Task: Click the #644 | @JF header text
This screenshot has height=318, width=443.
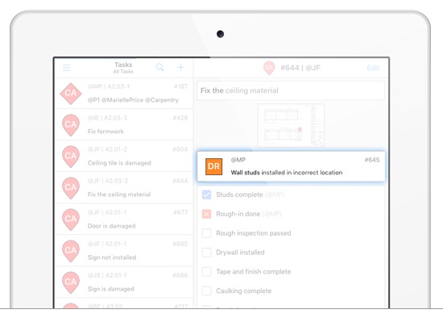Action: click(x=300, y=68)
